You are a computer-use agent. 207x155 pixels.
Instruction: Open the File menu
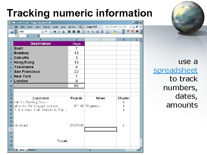[x=16, y=27]
